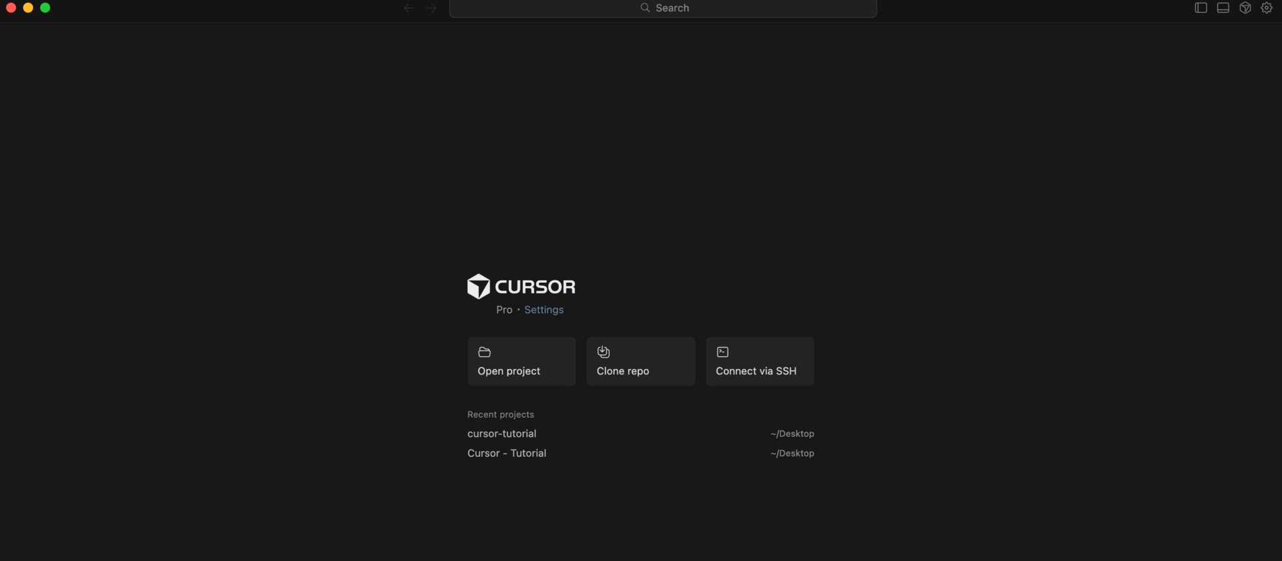Click the Open project button
This screenshot has width=1282, height=561.
coord(521,362)
